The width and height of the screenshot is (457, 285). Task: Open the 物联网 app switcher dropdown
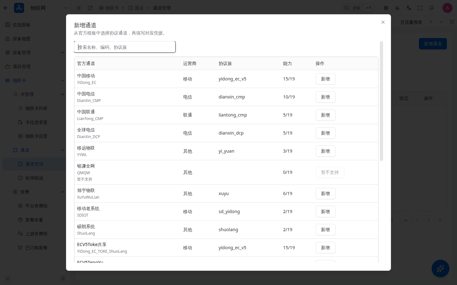[65, 8]
